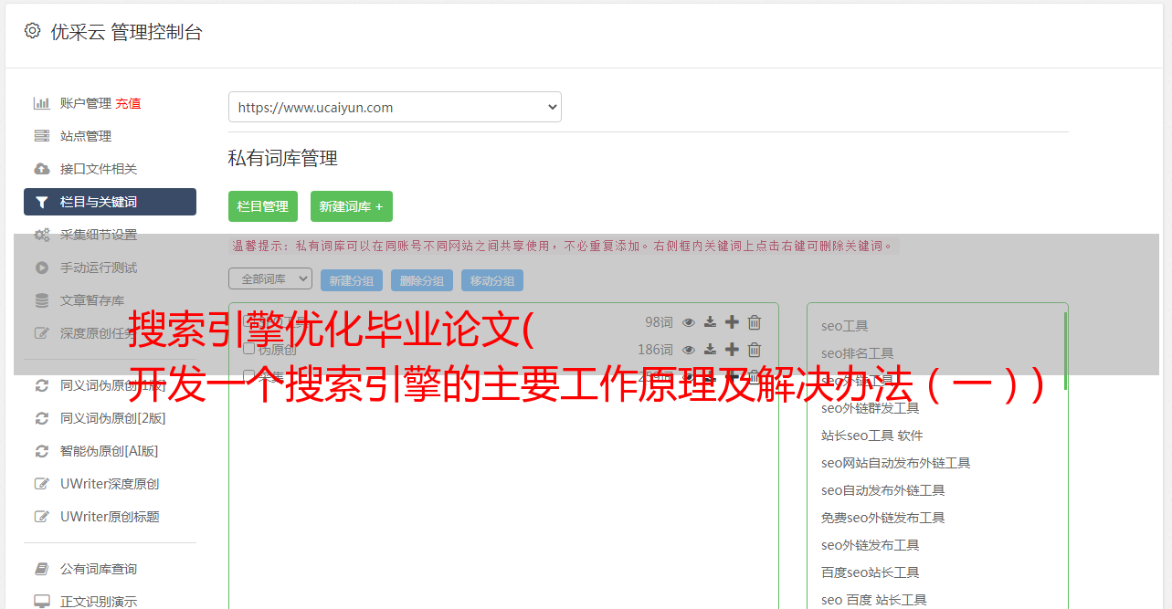Select the 栏目与关键词 sidebar item

click(110, 202)
